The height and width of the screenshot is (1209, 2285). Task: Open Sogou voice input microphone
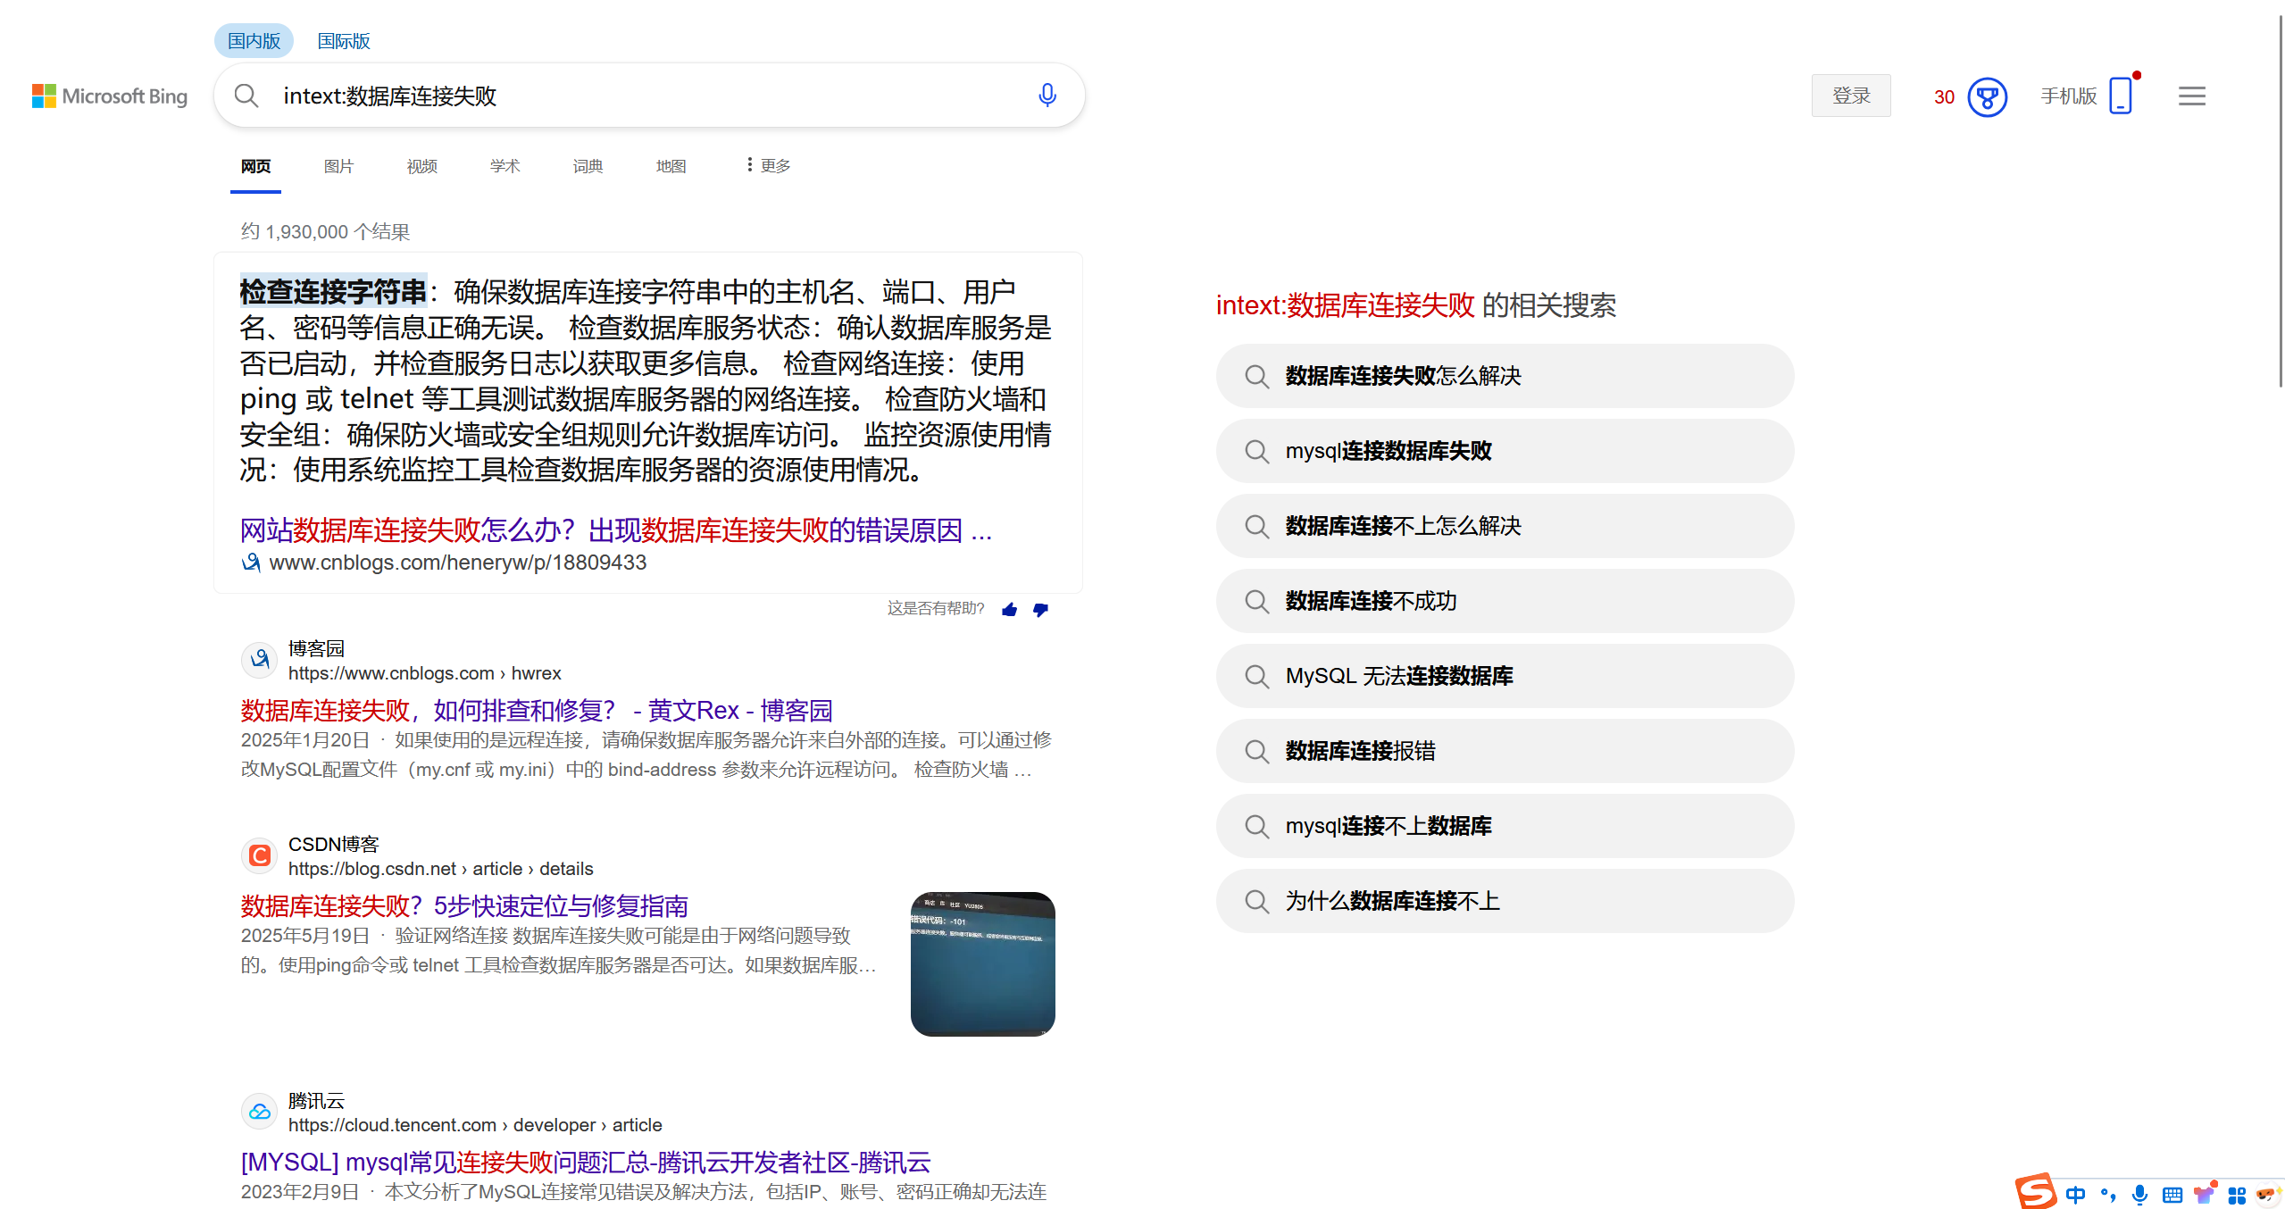coord(2139,1194)
